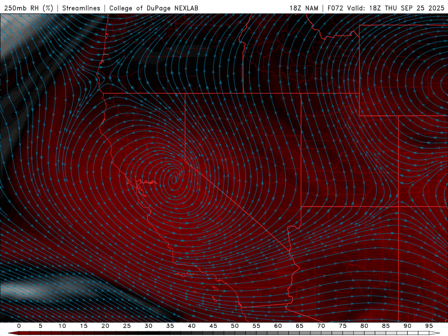Click the '55' colorbar value label
This screenshot has height=336, width=448.
tap(256, 326)
